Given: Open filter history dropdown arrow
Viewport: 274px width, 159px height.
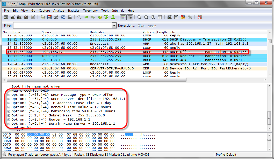Looking at the screenshot, I should pos(114,26).
